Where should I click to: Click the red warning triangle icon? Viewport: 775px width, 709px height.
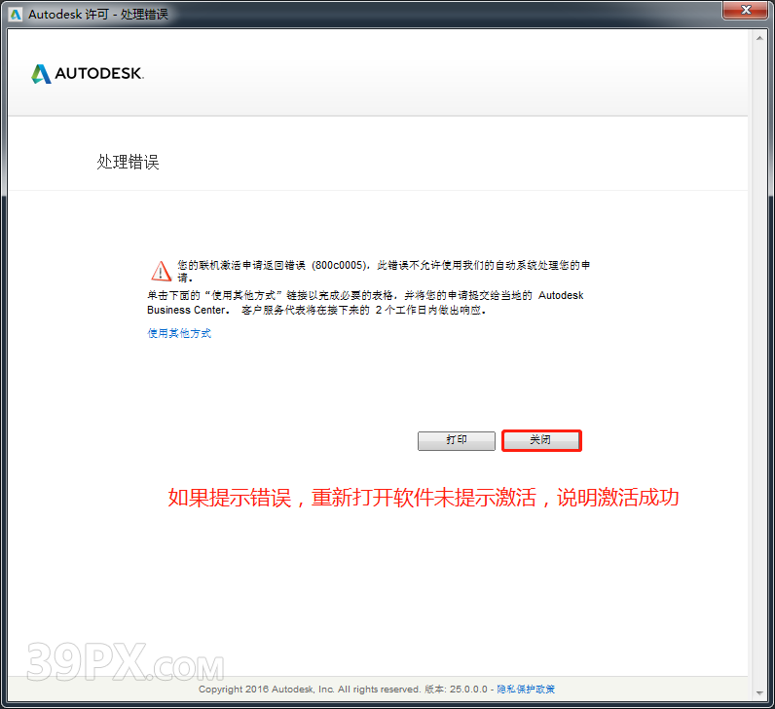pos(161,271)
